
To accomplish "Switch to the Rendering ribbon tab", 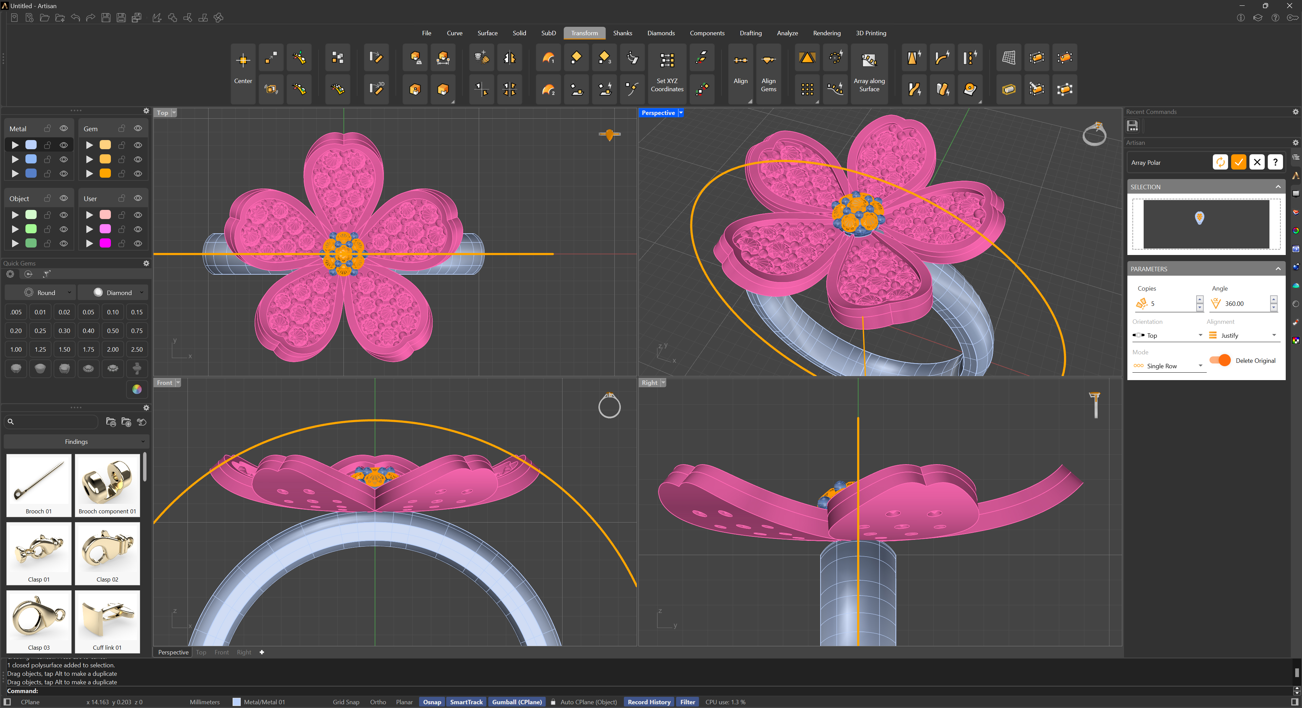I will (826, 33).
